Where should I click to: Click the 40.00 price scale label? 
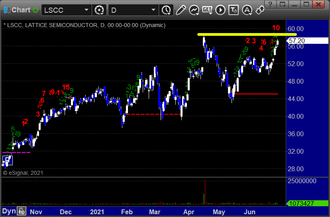coord(296,116)
